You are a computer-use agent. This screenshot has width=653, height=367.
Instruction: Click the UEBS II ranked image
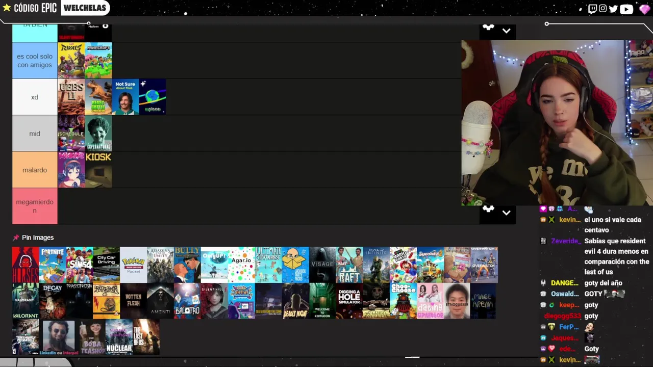tap(71, 97)
